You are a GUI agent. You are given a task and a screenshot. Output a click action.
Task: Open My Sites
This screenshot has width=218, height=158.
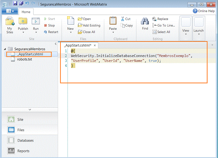[10, 25]
